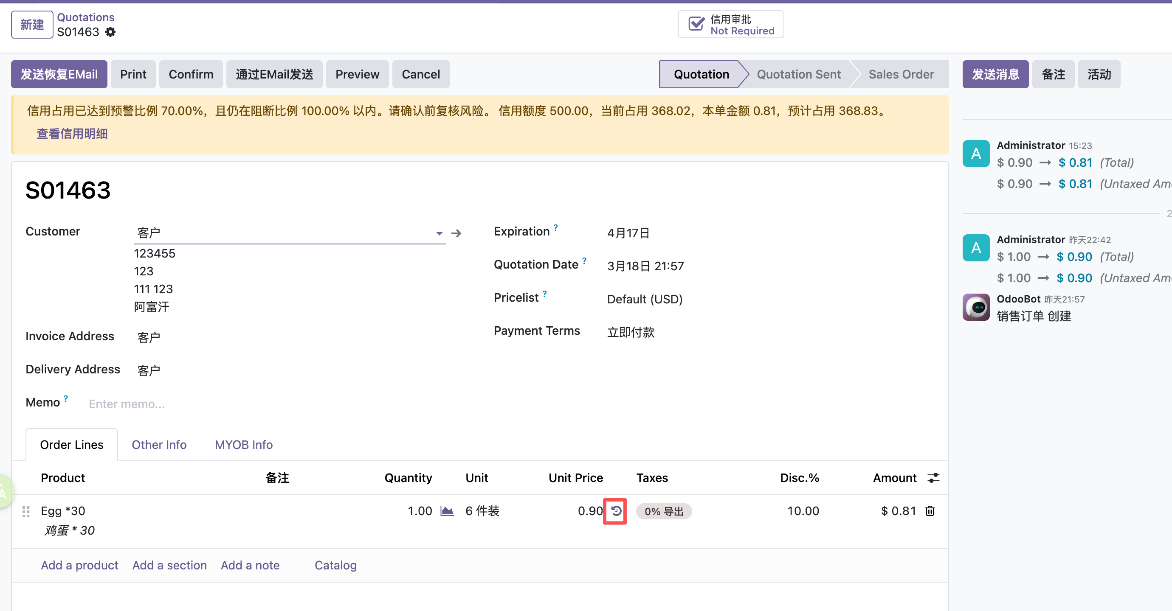The image size is (1172, 611).
Task: Sort by the Product column header
Action: tap(63, 478)
